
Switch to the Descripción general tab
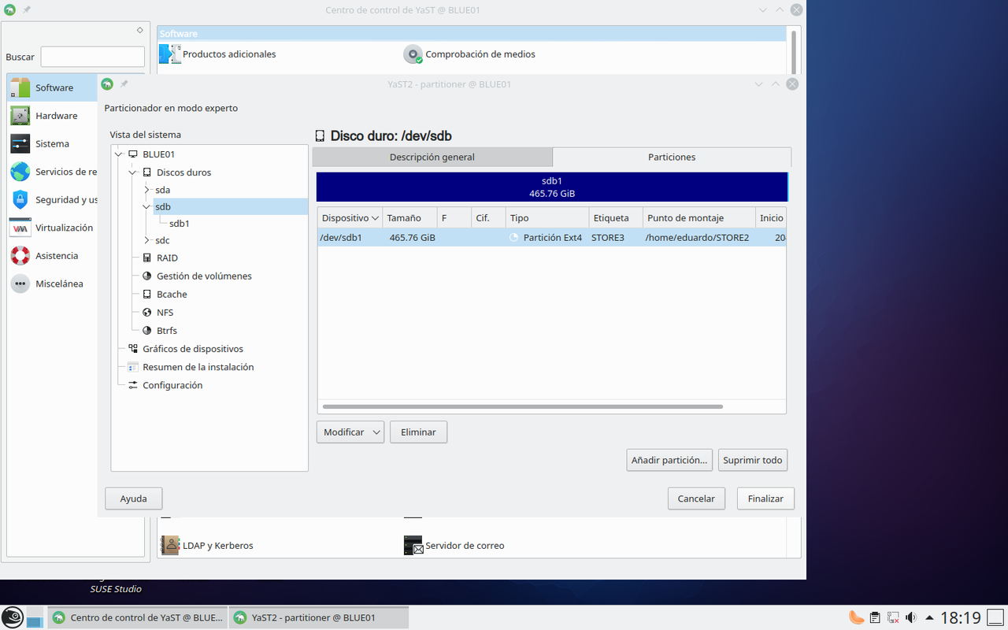432,157
